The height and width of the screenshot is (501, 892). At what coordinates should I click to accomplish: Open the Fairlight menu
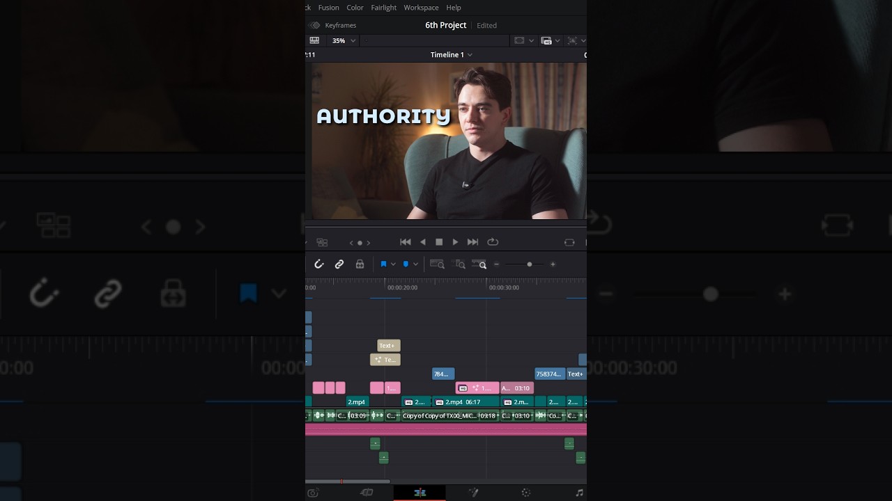tap(383, 8)
